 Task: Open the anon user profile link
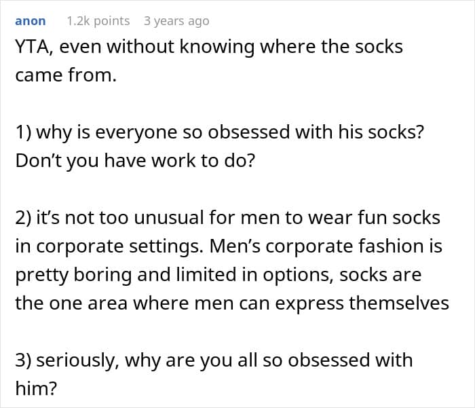click(x=30, y=21)
